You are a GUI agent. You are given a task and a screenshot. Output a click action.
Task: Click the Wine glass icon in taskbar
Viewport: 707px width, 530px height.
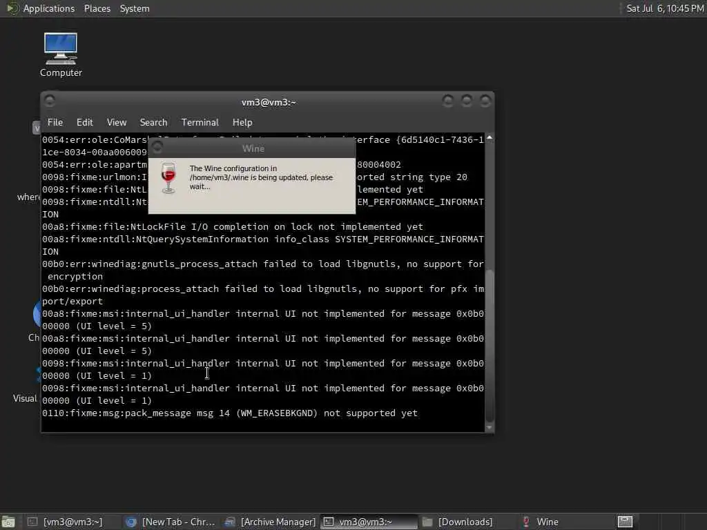point(525,522)
